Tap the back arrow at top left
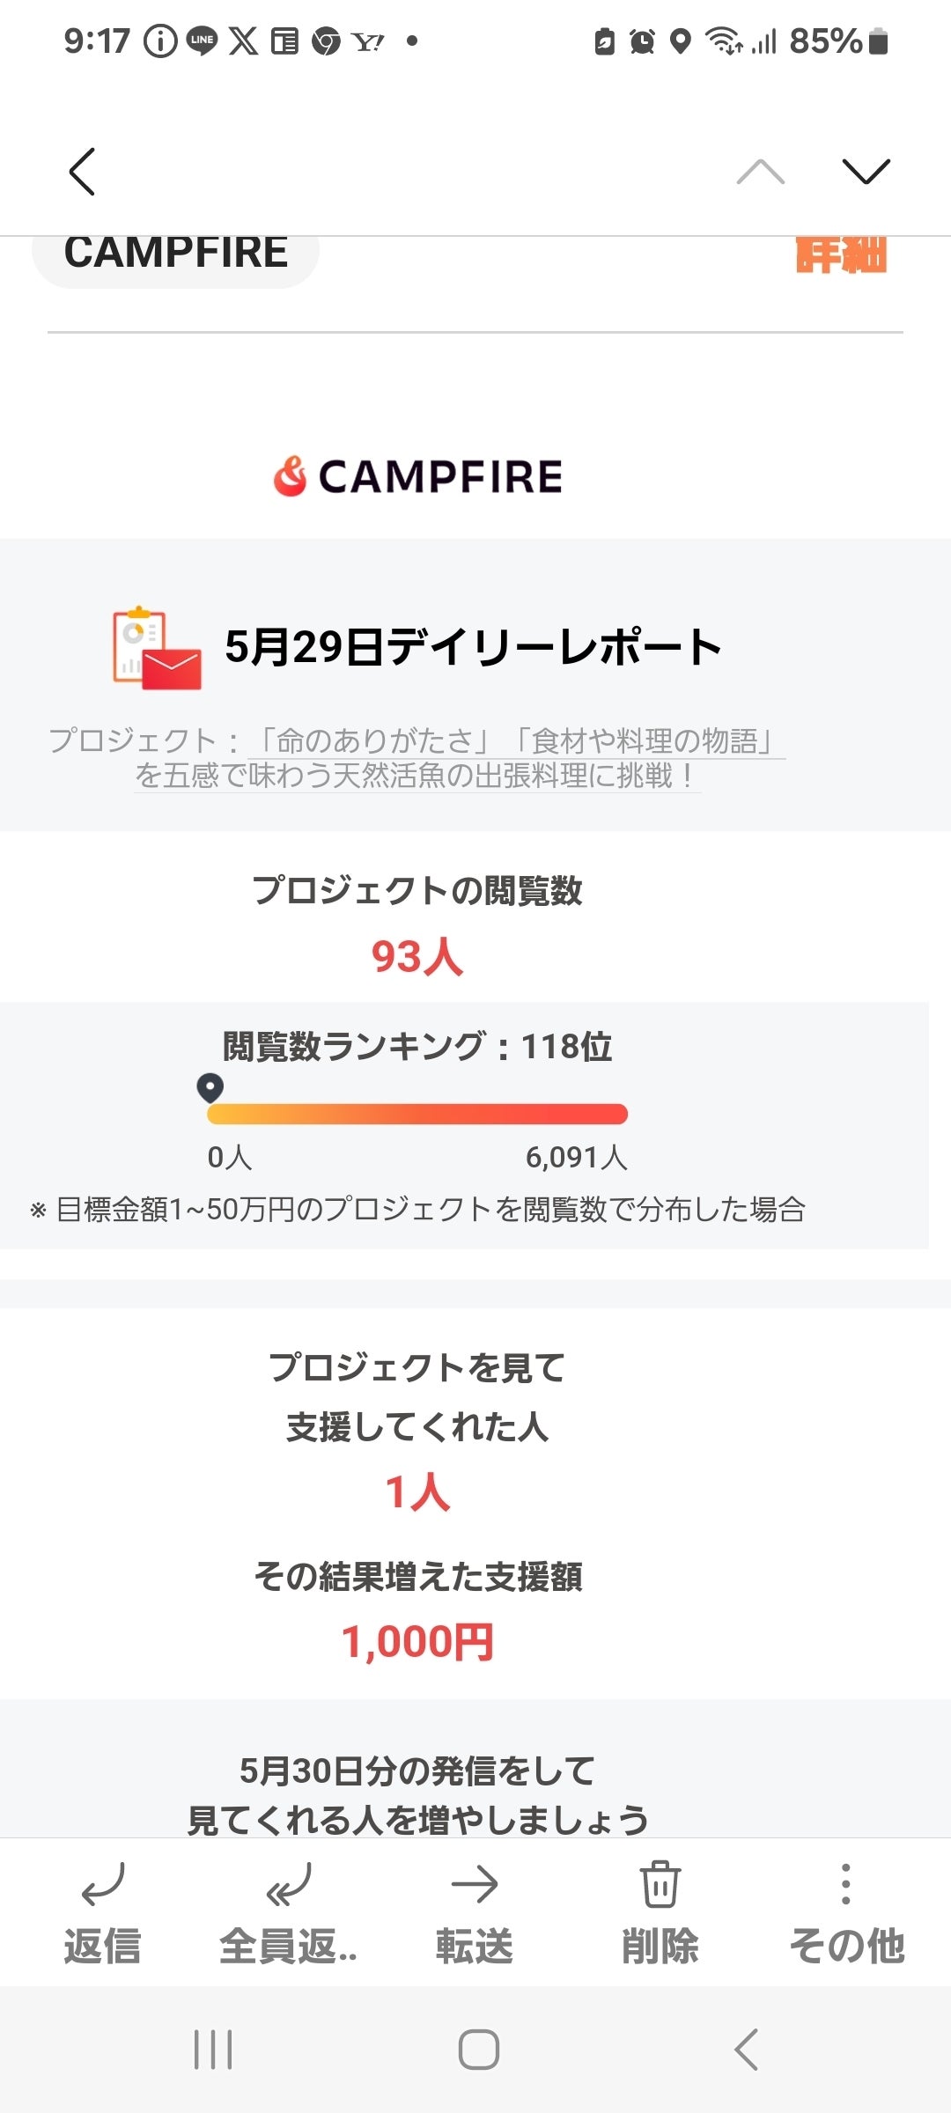The height and width of the screenshot is (2113, 951). [x=82, y=171]
